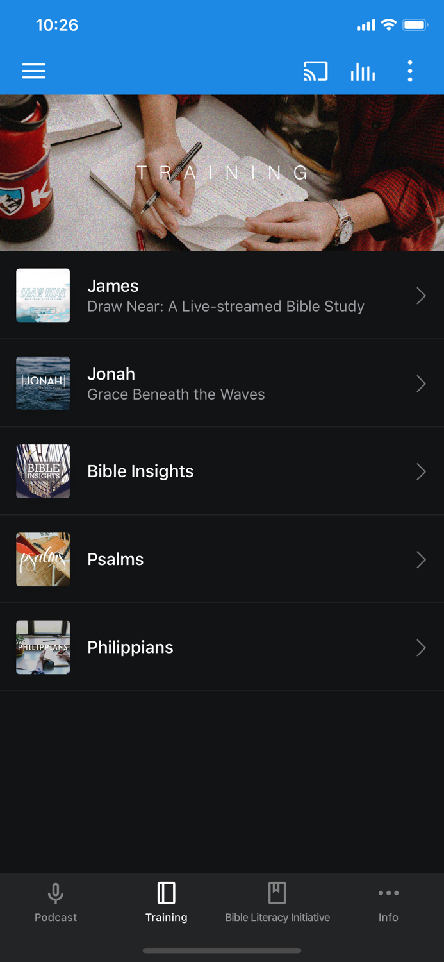Expand the Psalms row chevron

click(x=421, y=559)
